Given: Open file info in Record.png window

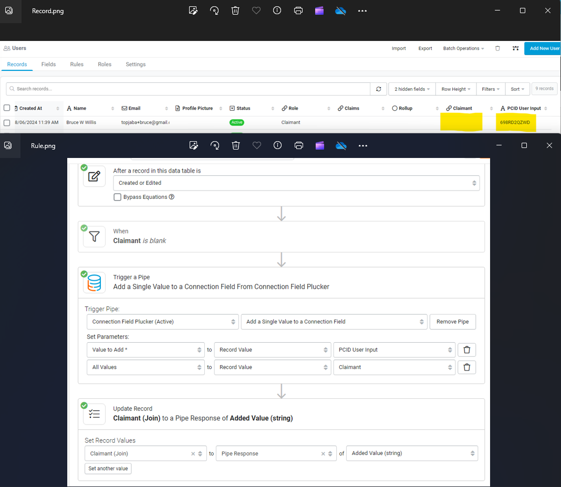Looking at the screenshot, I should (277, 10).
